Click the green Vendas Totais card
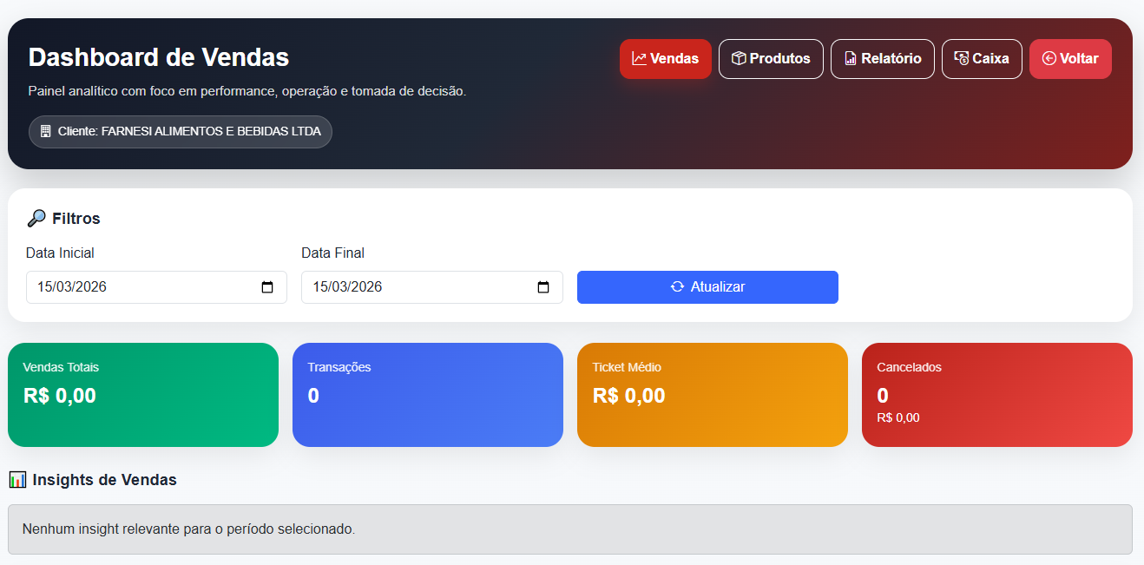 [x=143, y=395]
